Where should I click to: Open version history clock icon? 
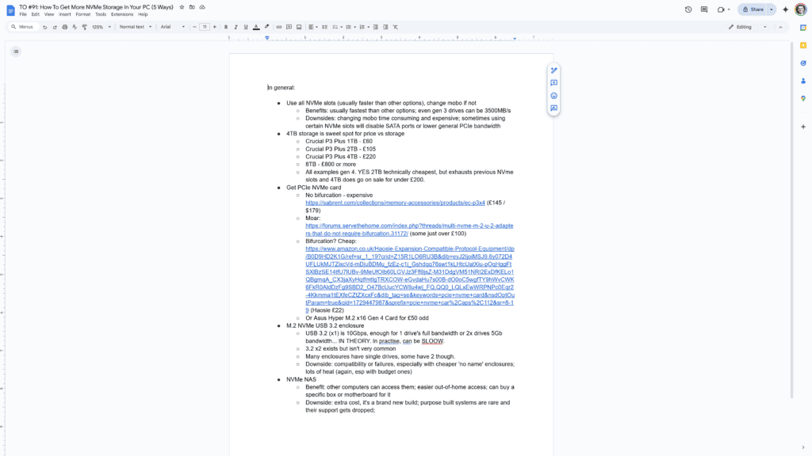click(688, 9)
